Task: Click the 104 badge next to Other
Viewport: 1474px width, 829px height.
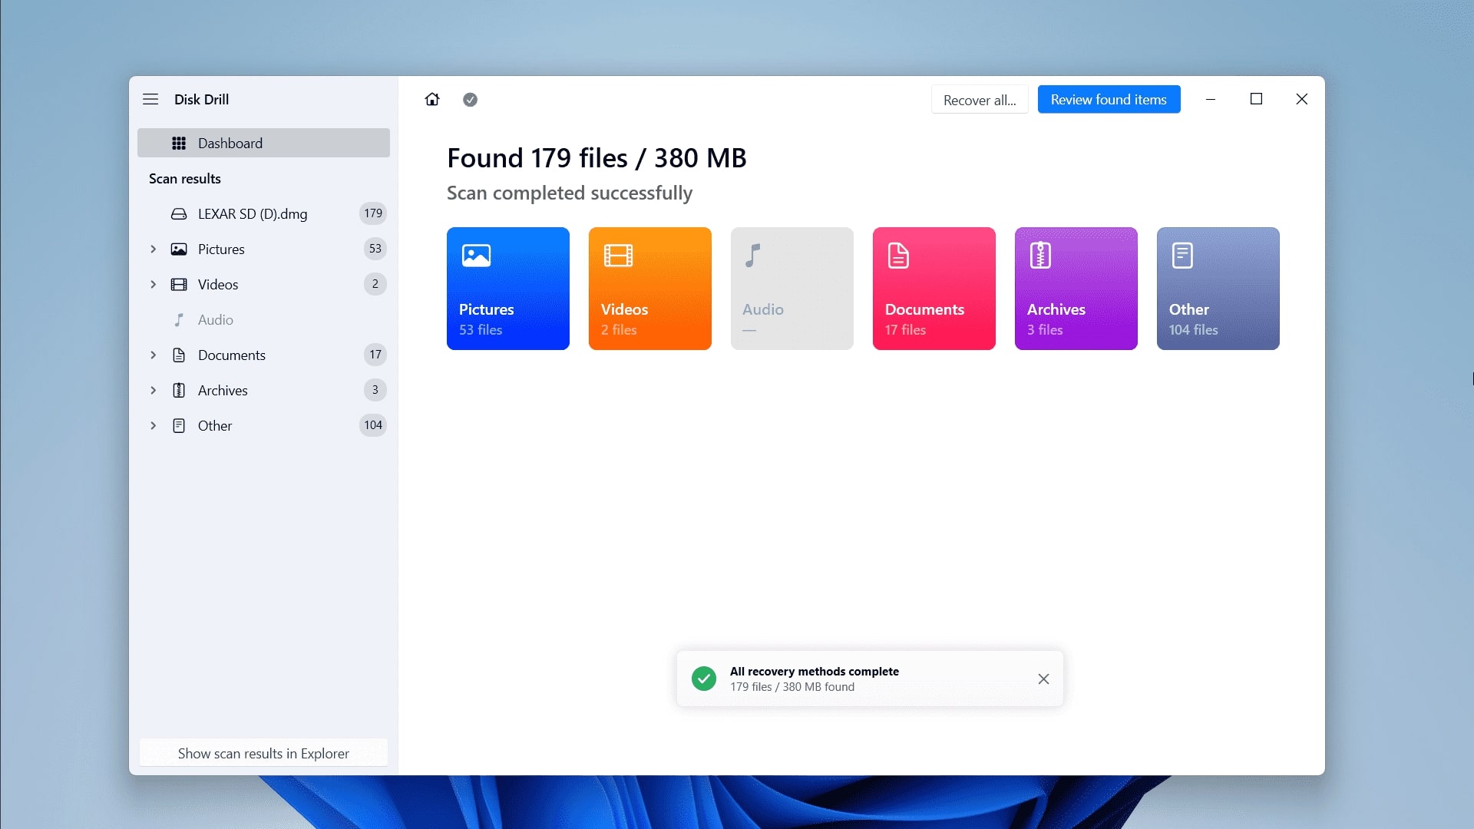Action: point(373,425)
